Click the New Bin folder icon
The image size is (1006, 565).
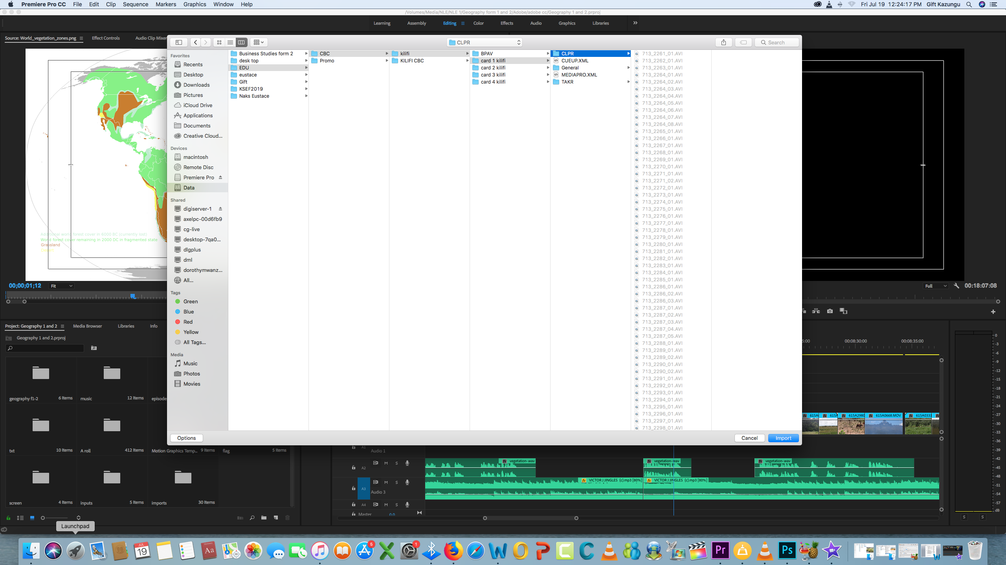[264, 518]
